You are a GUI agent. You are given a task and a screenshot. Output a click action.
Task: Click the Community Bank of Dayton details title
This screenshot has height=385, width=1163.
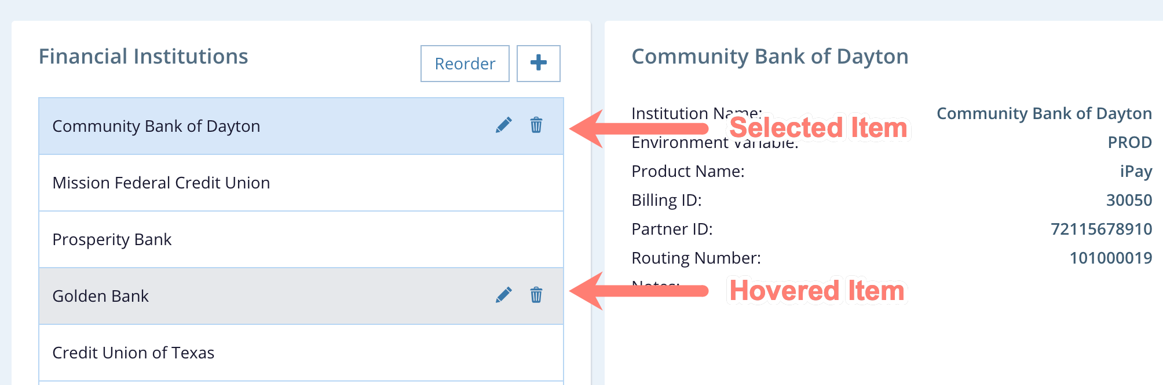[769, 57]
